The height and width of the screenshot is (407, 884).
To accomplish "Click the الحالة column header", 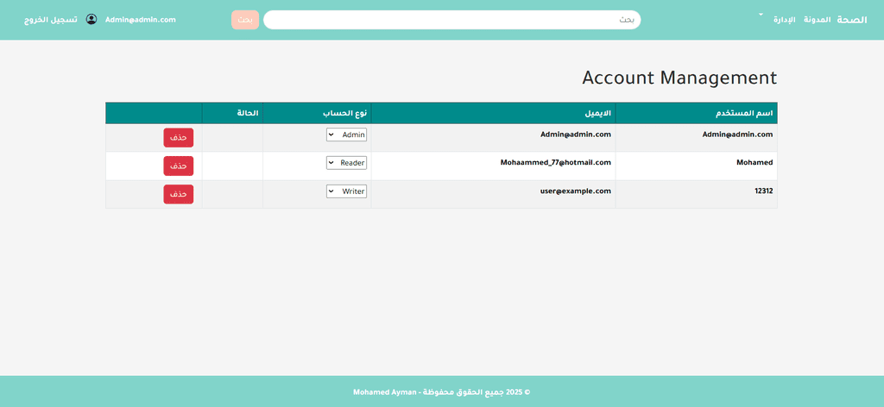I will (248, 113).
